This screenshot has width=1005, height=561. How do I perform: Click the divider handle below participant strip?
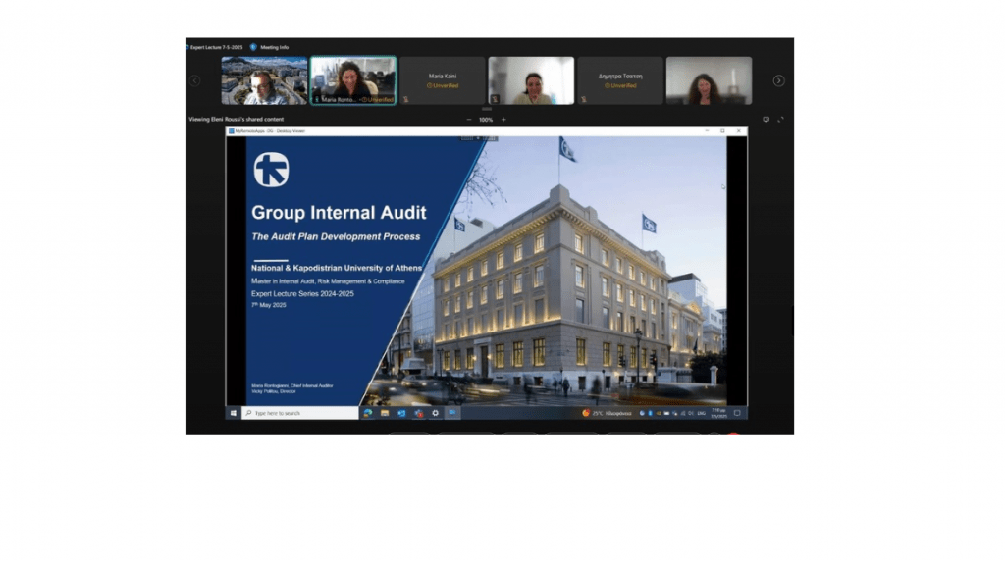point(487,110)
